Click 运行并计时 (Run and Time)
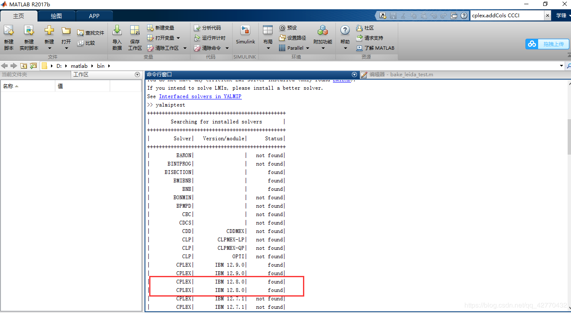This screenshot has width=571, height=313. tap(209, 38)
